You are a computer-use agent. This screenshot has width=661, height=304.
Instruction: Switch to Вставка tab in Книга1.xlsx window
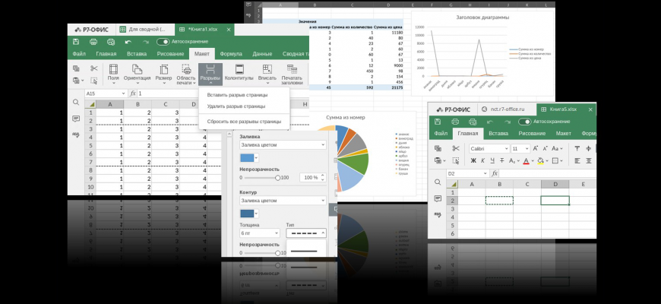coord(137,54)
